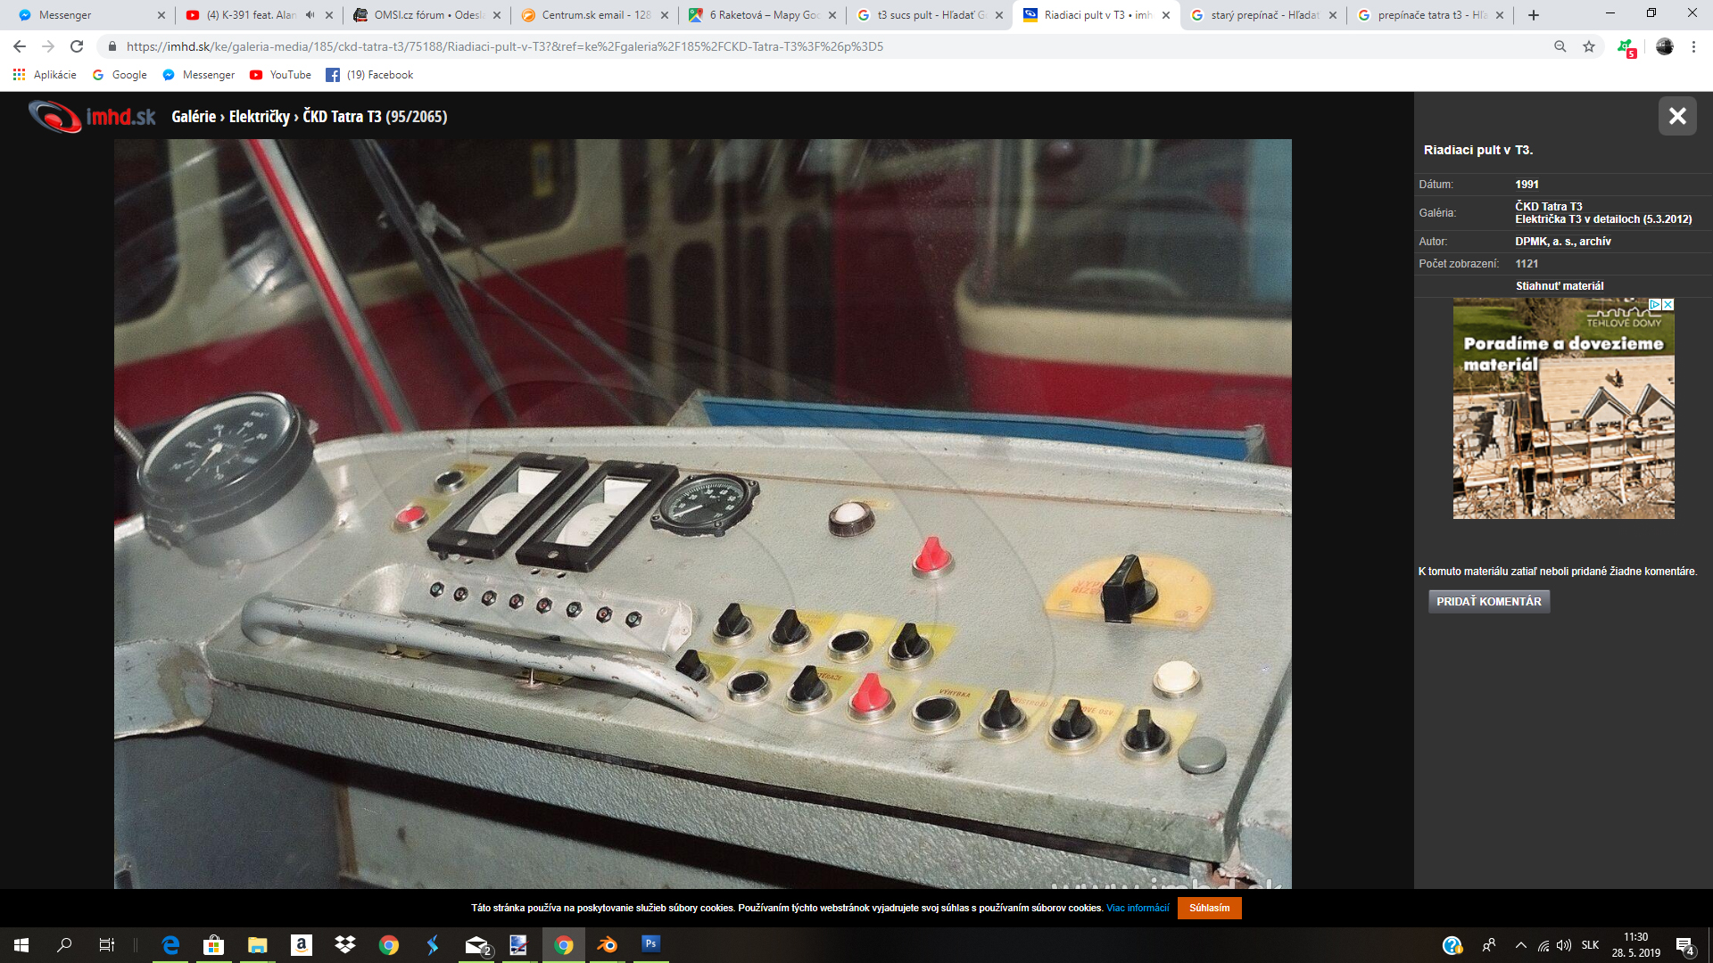Click the imhd.sk logo
The height and width of the screenshot is (963, 1713).
click(x=92, y=117)
